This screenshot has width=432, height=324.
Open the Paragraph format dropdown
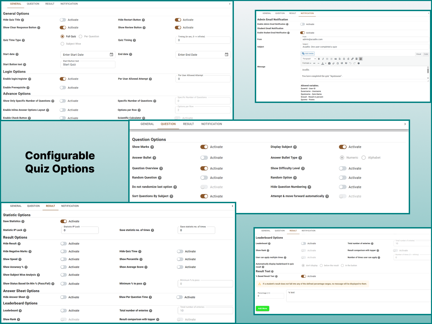[x=309, y=59]
